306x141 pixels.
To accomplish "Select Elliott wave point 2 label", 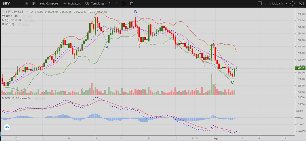I will [x=160, y=20].
